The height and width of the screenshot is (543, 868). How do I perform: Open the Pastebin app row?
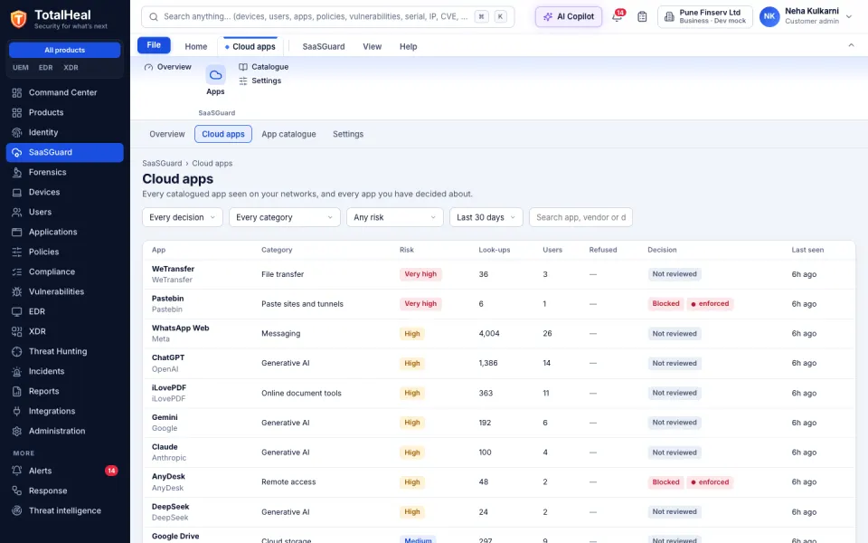coord(499,304)
